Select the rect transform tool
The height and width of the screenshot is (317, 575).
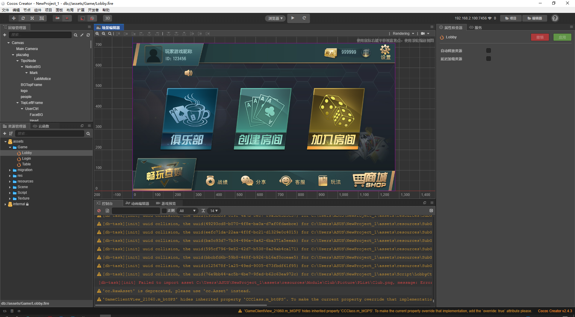point(42,18)
